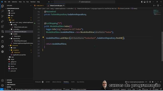Open the Search view in activity bar
This screenshot has width=163, height=91.
pos(2,11)
